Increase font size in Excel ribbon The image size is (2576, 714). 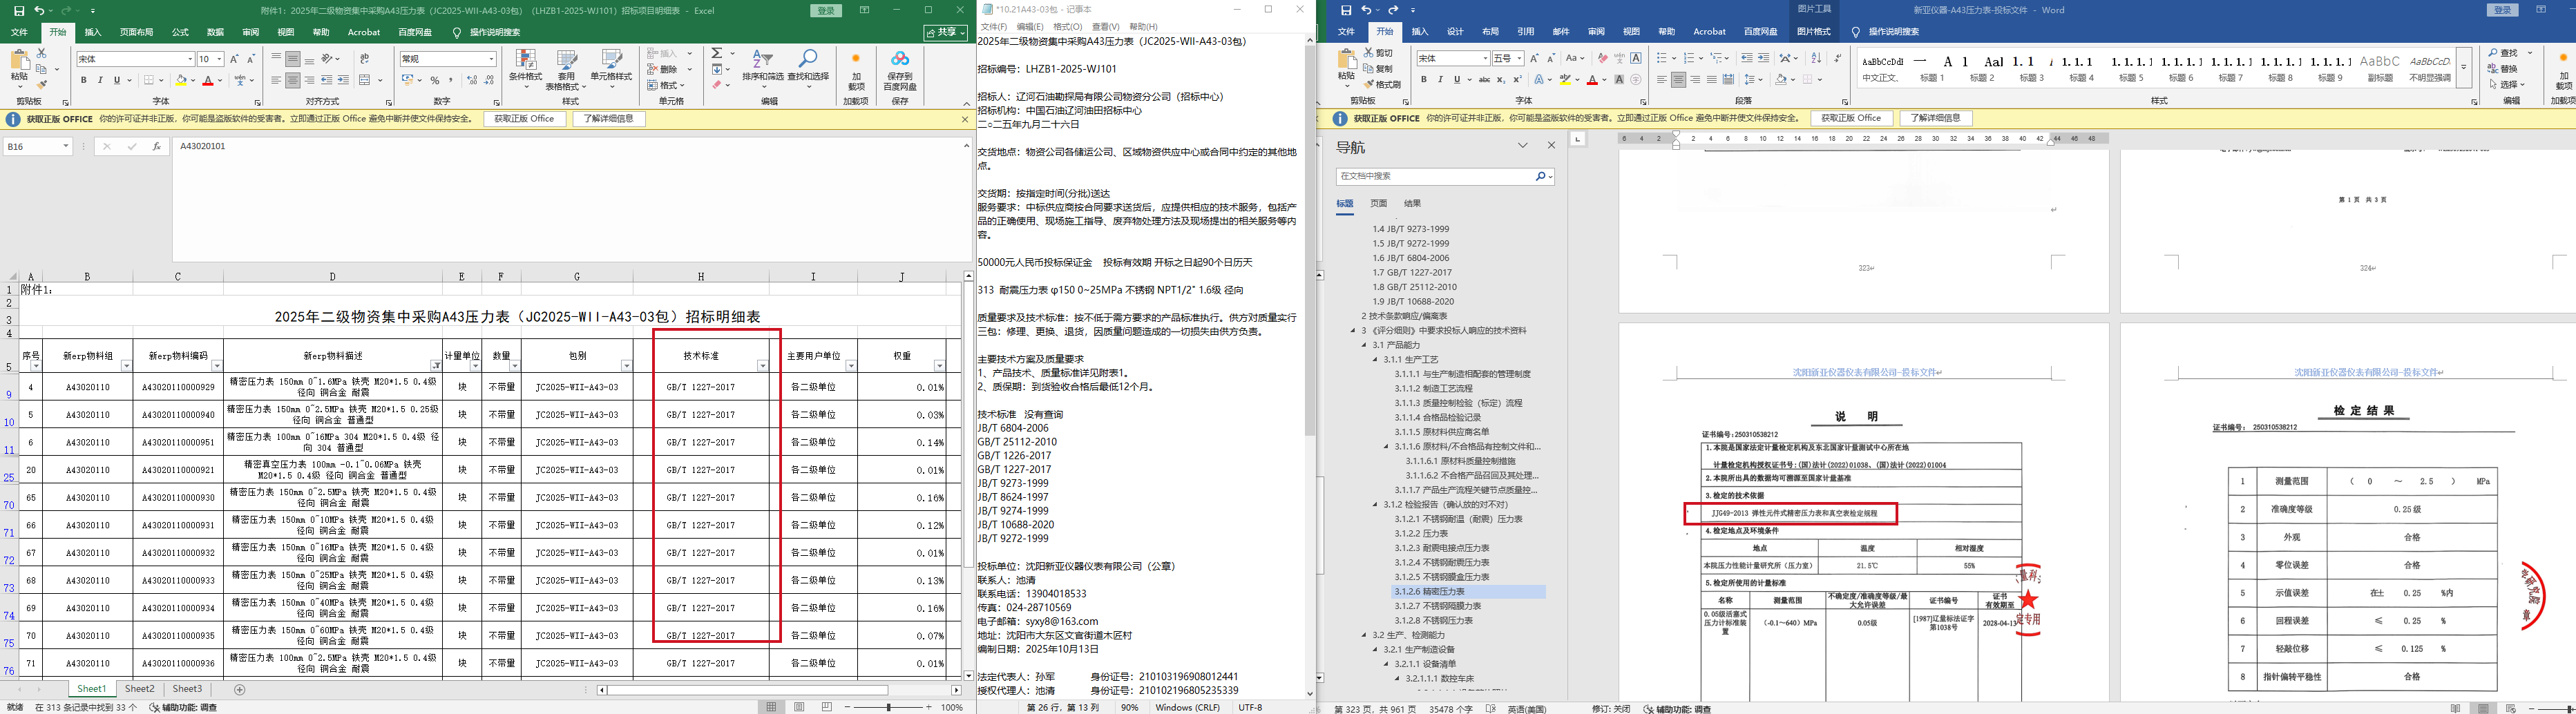pos(234,59)
